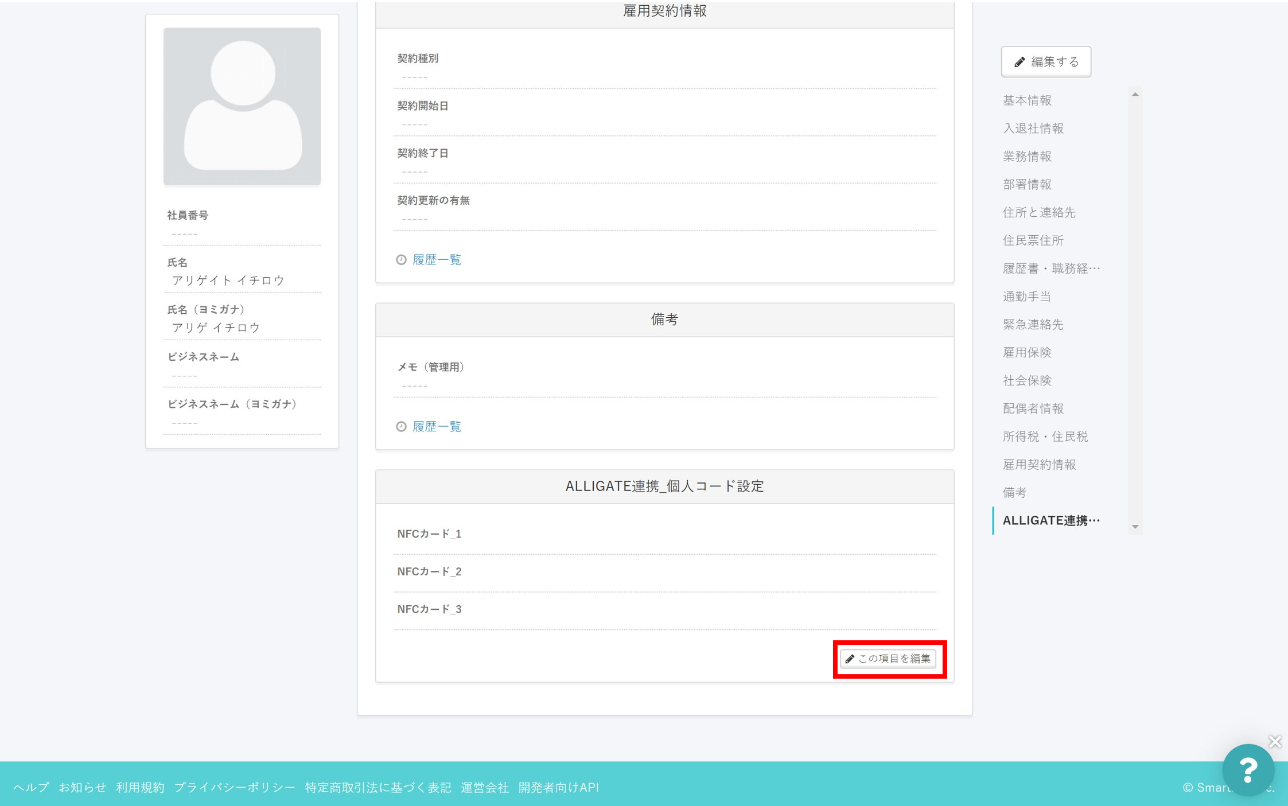This screenshot has height=806, width=1288.
Task: Open the round help question-mark bubble
Action: point(1248,769)
